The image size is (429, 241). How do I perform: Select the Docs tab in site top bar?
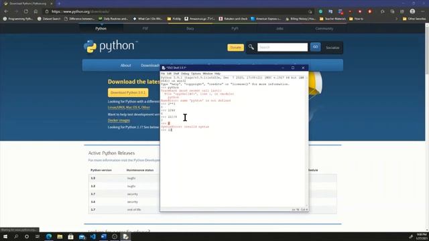(x=190, y=28)
